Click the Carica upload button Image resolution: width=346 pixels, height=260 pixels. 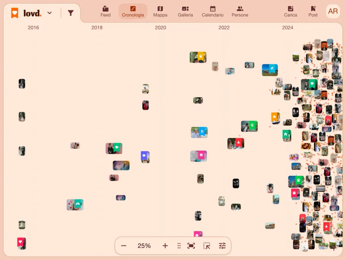(x=290, y=12)
